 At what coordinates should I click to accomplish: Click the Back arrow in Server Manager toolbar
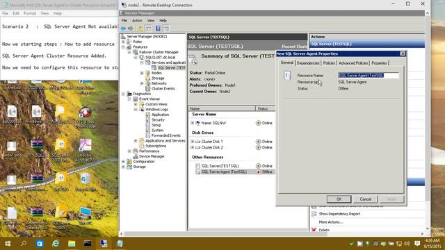123,28
